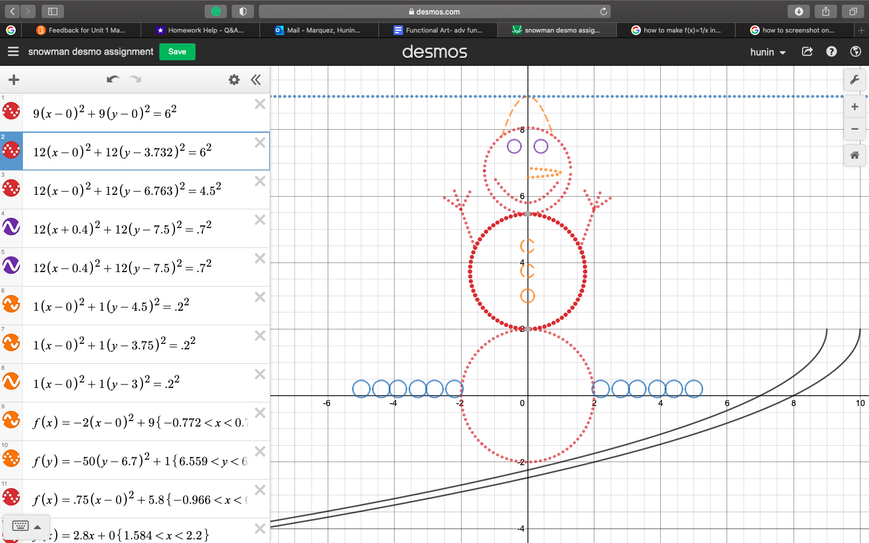This screenshot has height=543, width=869.
Task: Click the privacy shield icon
Action: pyautogui.click(x=243, y=11)
